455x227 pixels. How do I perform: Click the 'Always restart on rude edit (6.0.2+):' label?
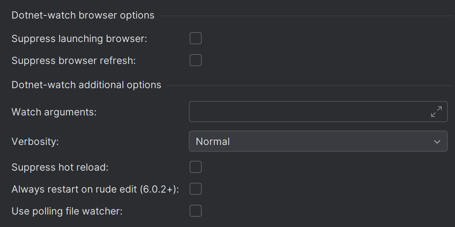pyautogui.click(x=95, y=189)
